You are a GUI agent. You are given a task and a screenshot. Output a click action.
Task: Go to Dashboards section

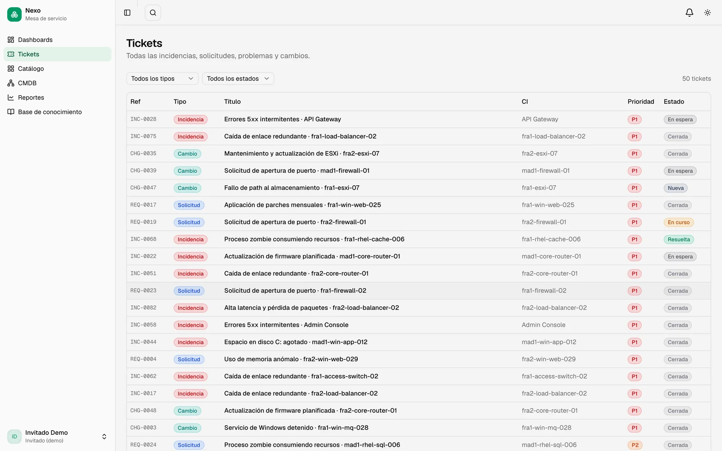pos(57,40)
